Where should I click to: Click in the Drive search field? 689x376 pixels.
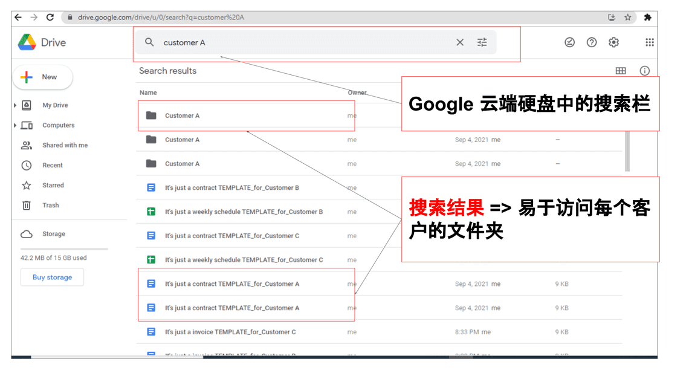tap(302, 42)
